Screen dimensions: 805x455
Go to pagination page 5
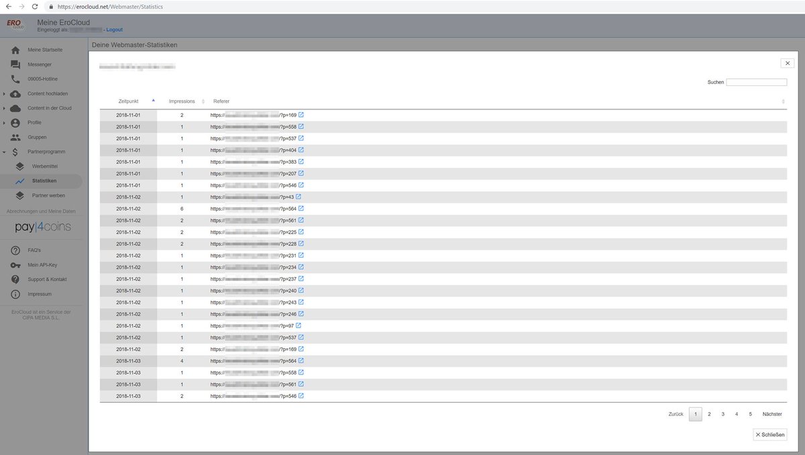(750, 414)
